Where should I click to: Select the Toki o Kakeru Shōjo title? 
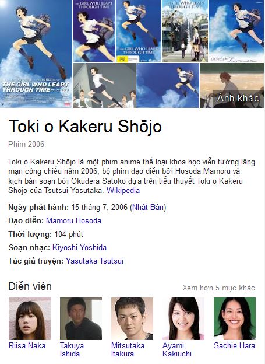(85, 127)
